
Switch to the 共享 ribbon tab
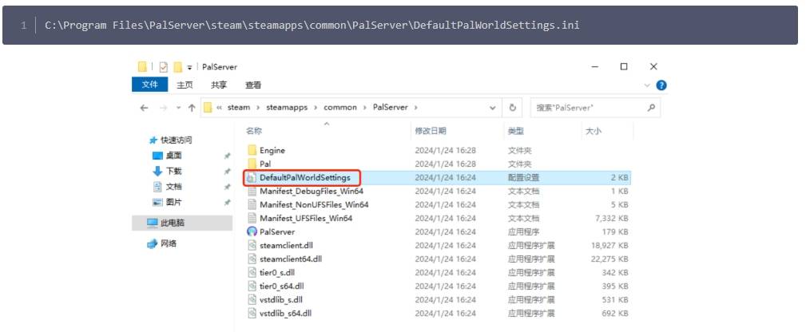(x=219, y=85)
